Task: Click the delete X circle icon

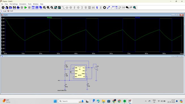Action: (x=105, y=8)
